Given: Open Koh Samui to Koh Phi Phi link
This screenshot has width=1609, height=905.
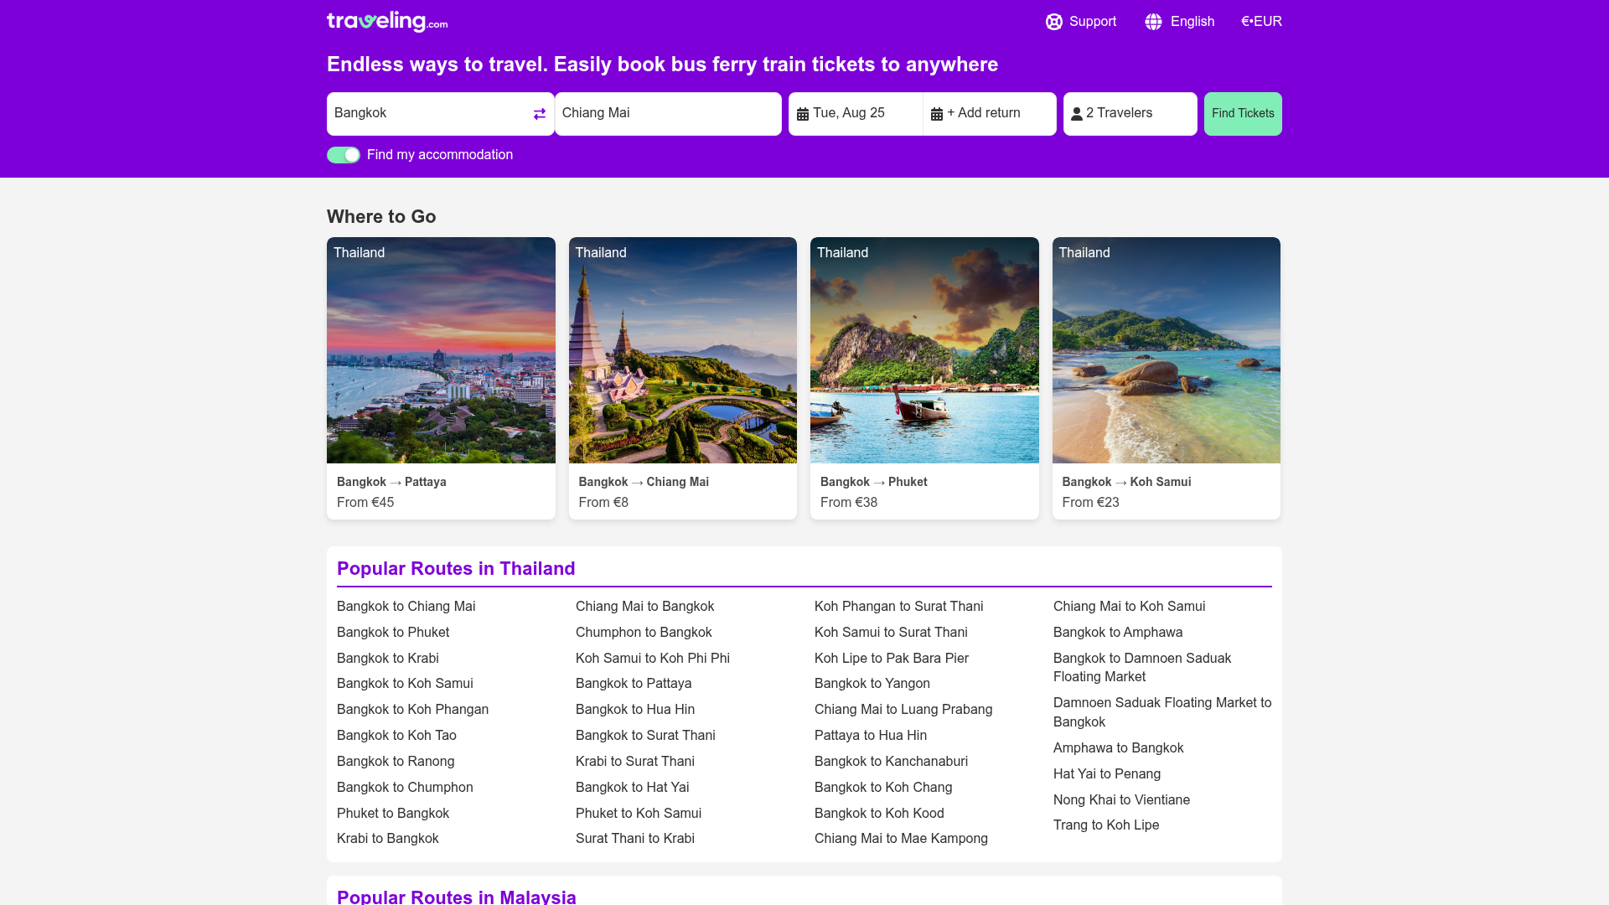Looking at the screenshot, I should [653, 659].
